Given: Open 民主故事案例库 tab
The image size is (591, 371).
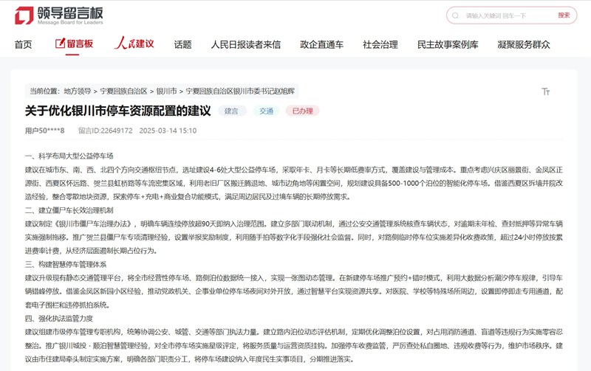Looking at the screenshot, I should click(x=448, y=44).
